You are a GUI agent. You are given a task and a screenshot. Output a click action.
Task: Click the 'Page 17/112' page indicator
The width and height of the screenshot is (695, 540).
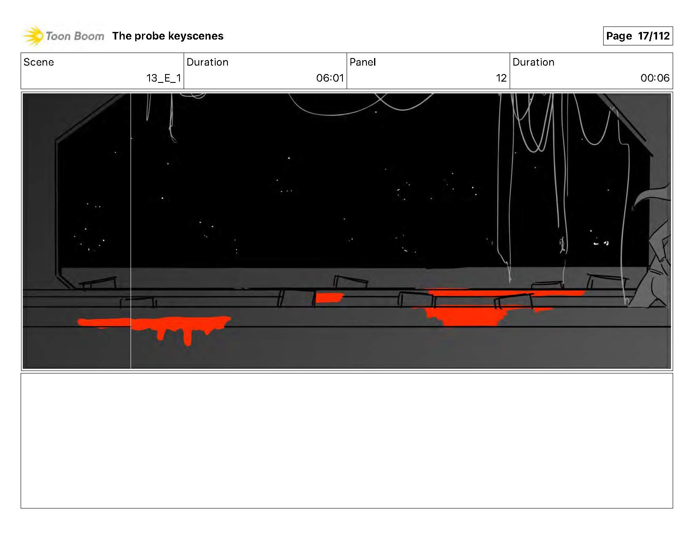point(638,36)
